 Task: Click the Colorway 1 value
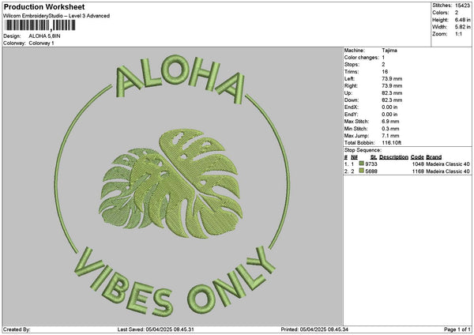(x=43, y=43)
